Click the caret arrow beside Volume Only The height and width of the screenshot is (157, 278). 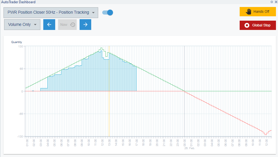[35, 25]
